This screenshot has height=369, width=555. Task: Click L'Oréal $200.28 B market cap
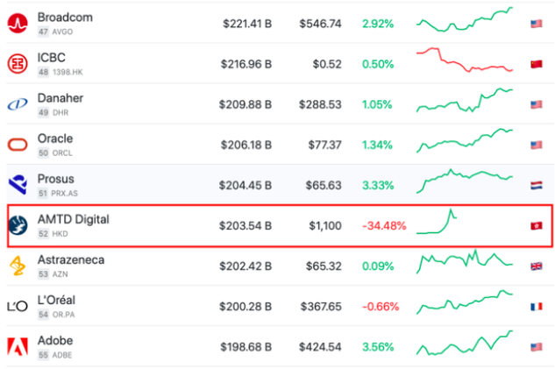[246, 307]
